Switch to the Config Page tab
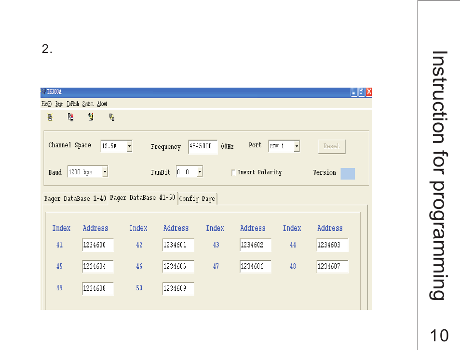Image resolution: width=460 pixels, height=350 pixels. (197, 199)
